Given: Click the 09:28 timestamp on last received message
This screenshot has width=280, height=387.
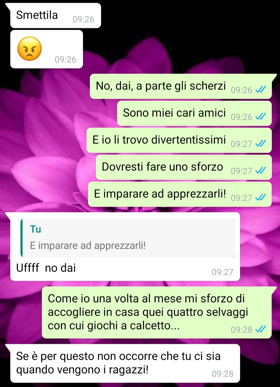Looking at the screenshot, I should [222, 374].
